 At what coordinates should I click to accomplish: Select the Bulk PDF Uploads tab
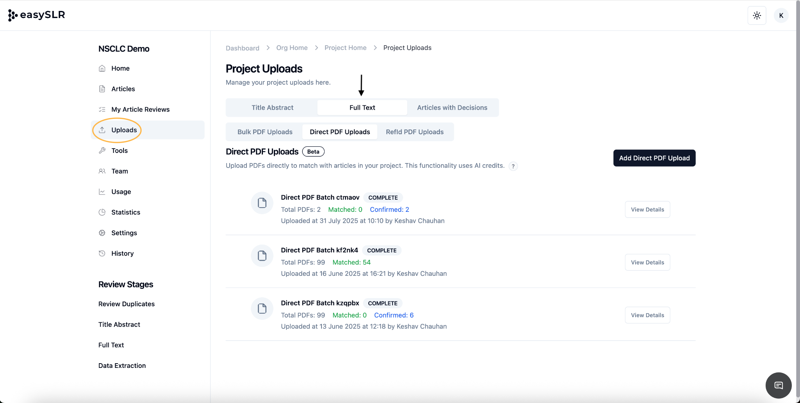(265, 132)
